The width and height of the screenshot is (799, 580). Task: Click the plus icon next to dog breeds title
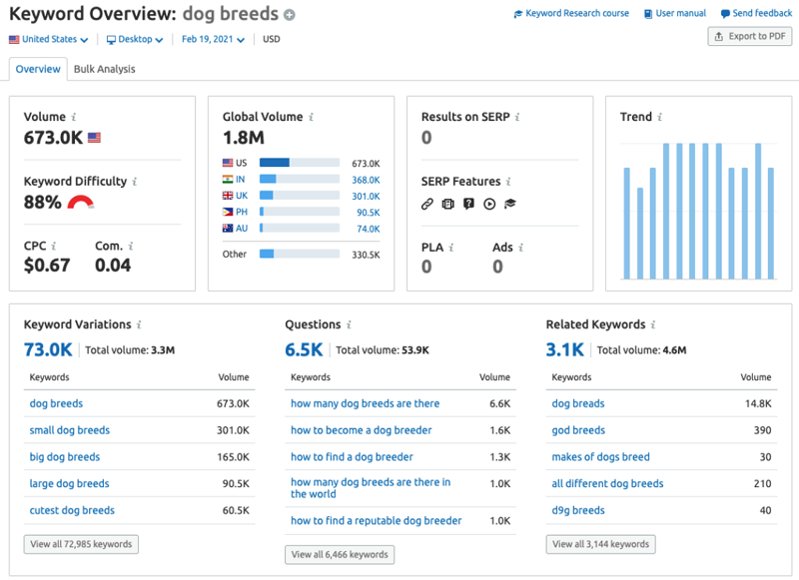289,15
